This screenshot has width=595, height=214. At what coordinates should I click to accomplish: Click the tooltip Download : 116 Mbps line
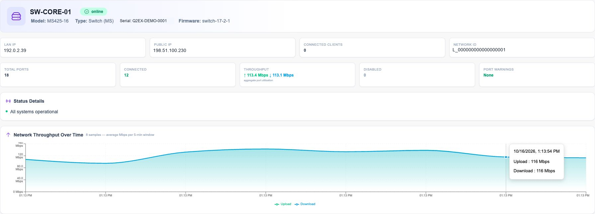coord(534,171)
